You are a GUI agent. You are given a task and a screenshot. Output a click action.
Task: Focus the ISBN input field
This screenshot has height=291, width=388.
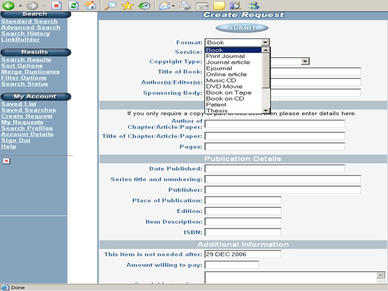[x=243, y=232]
